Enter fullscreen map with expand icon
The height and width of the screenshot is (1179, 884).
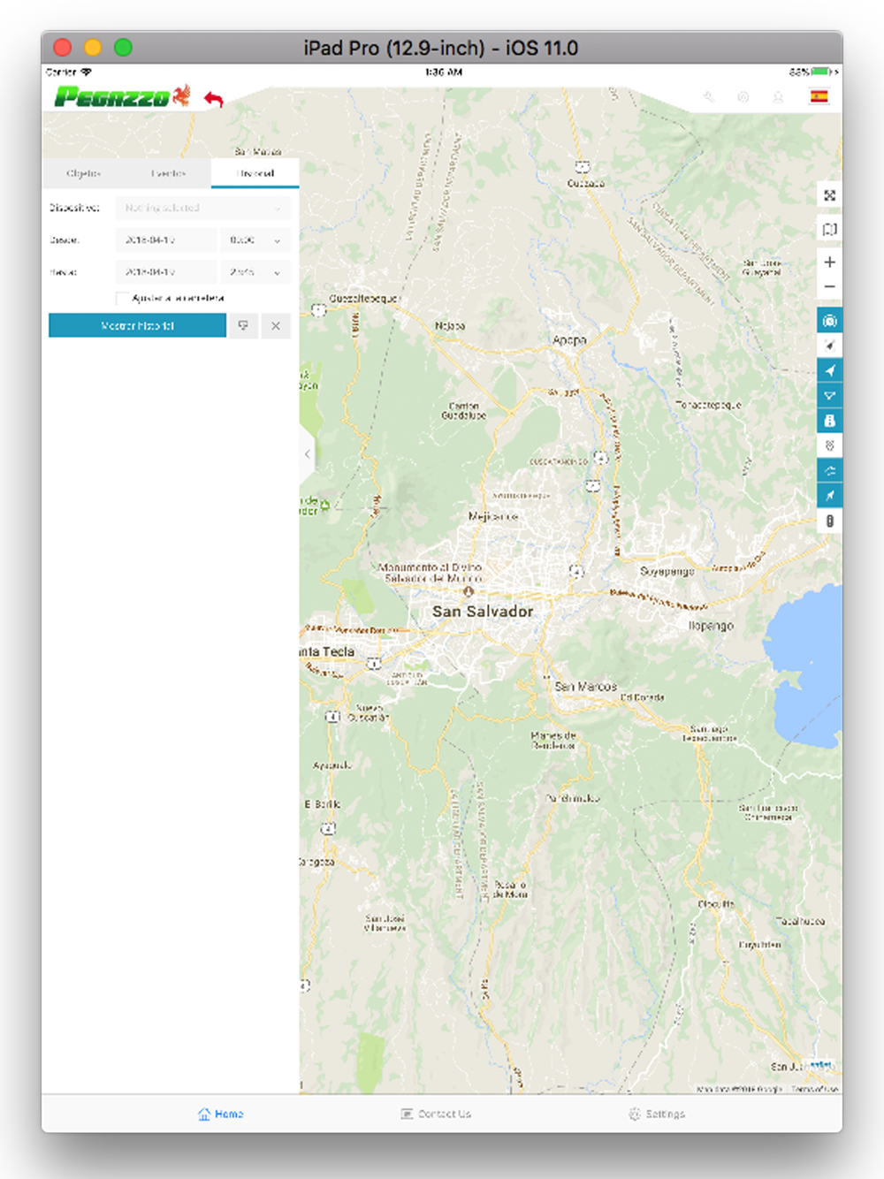pos(829,195)
